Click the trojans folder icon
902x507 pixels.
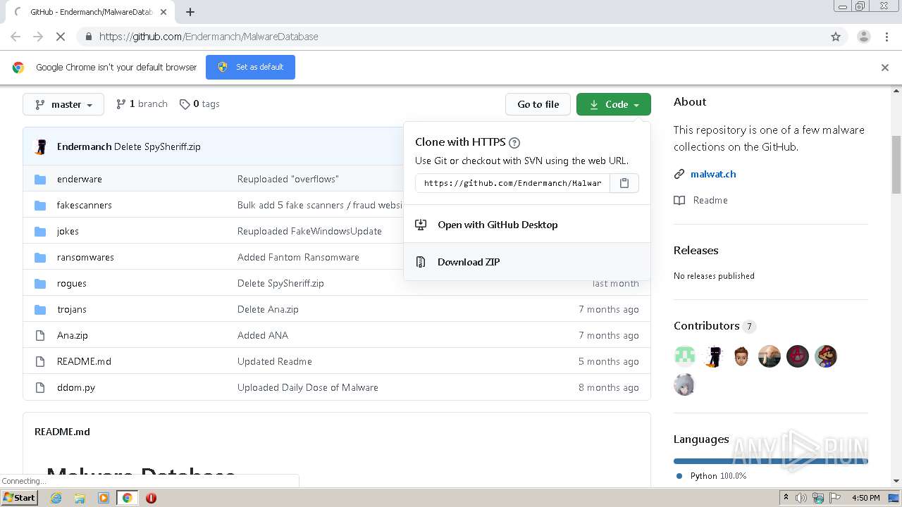pos(40,309)
